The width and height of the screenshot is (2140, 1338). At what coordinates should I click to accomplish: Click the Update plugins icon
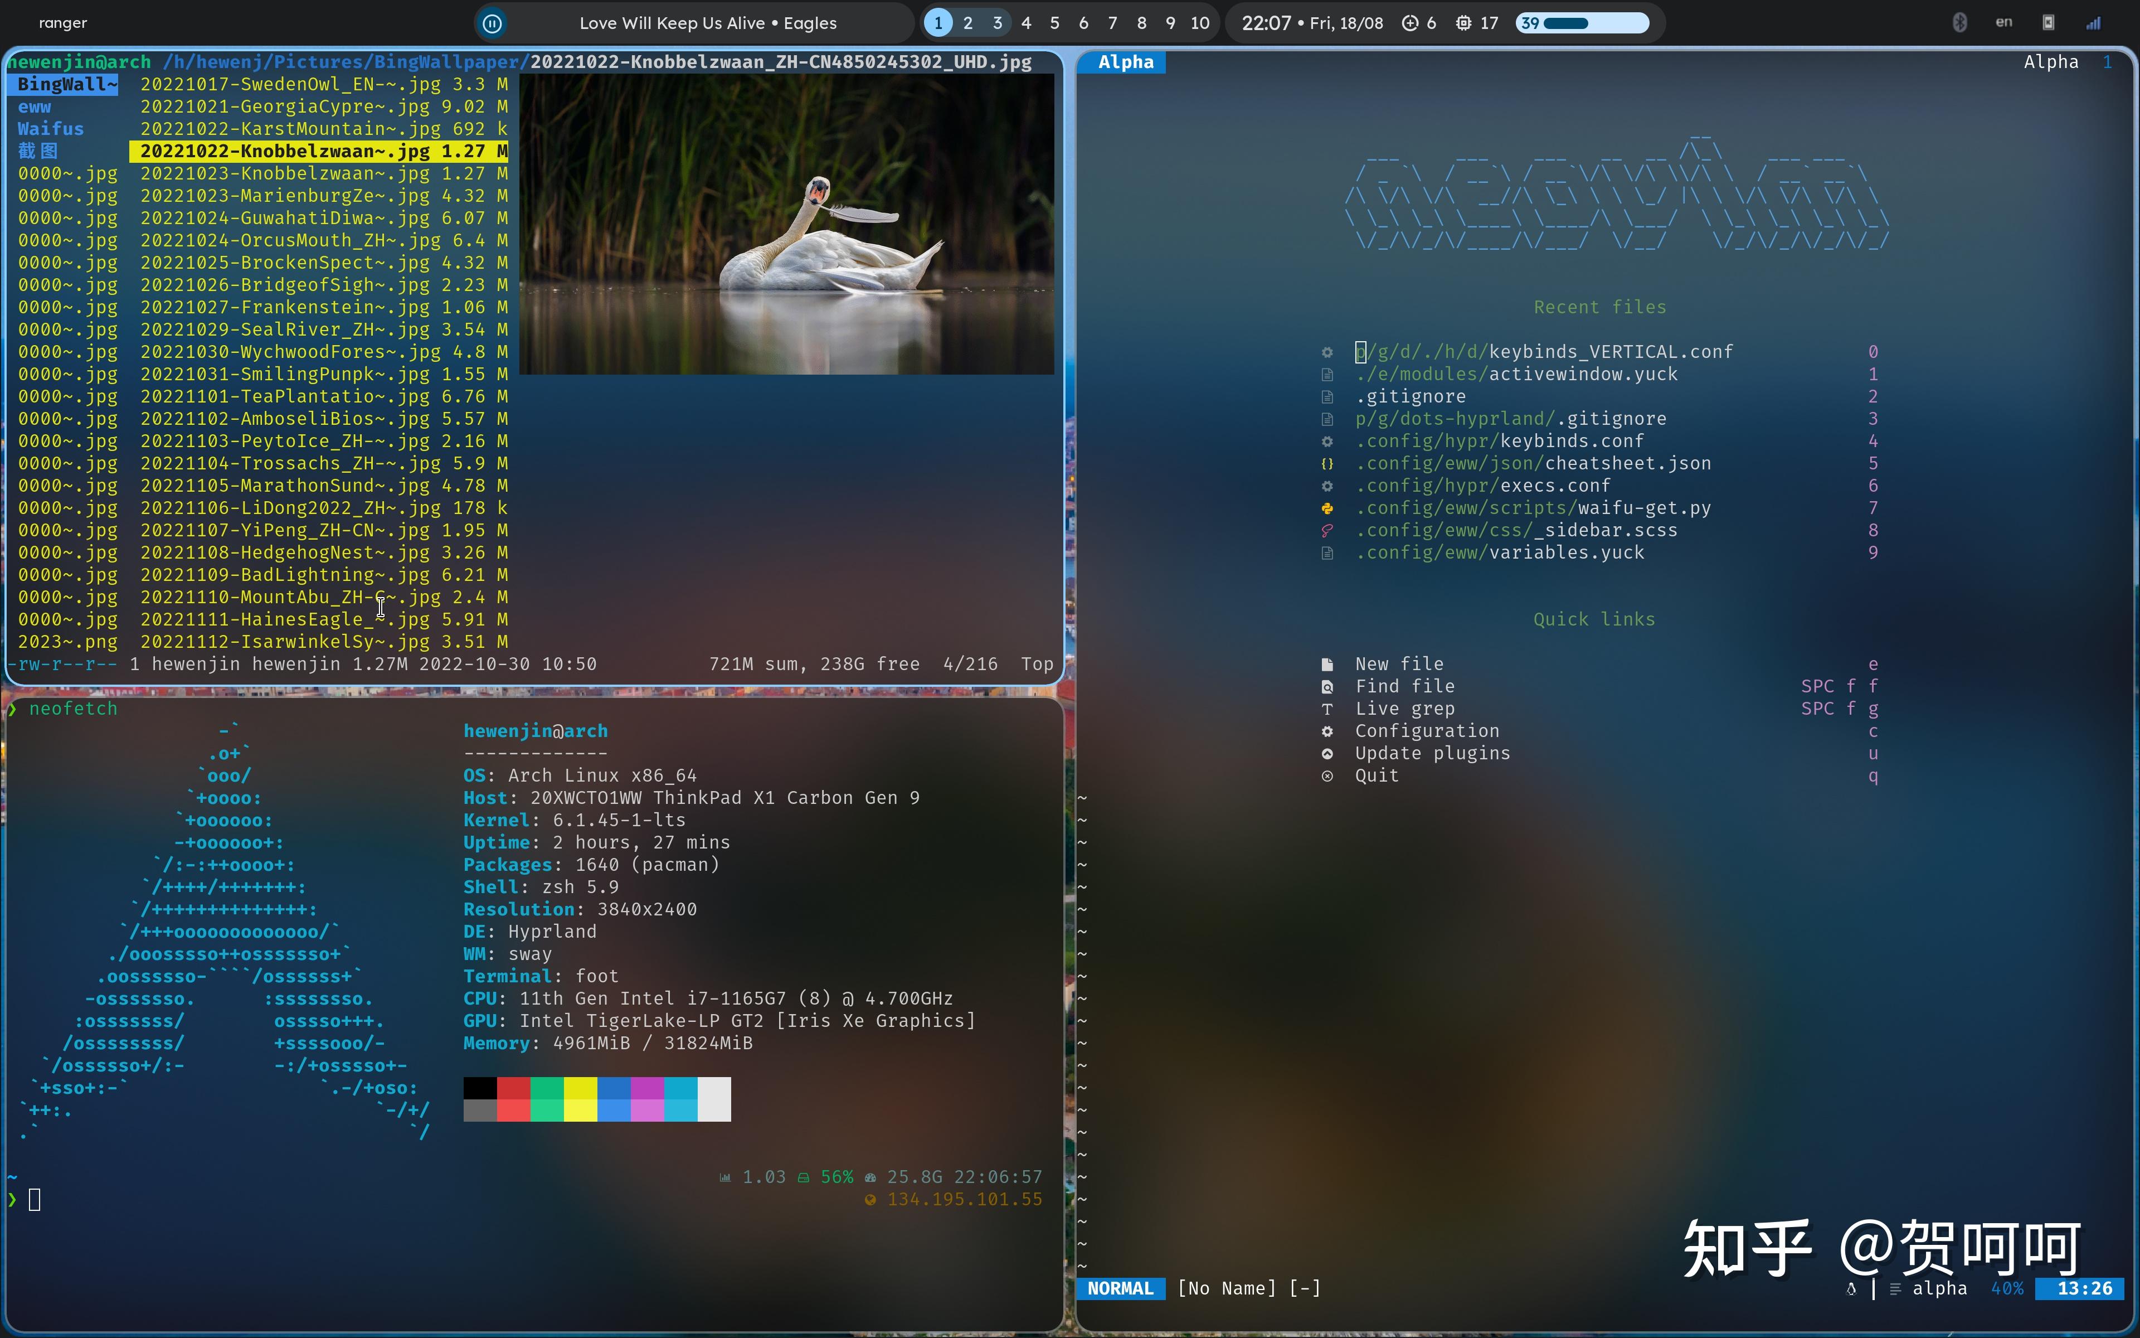tap(1326, 753)
